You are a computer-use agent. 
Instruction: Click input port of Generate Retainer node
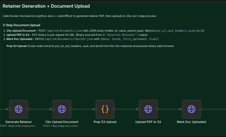pyautogui.click(x=9, y=109)
